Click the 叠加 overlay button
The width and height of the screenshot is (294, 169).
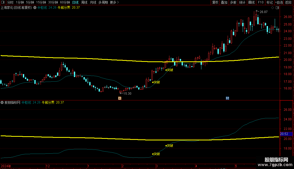[x=224, y=2]
